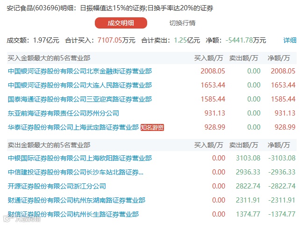This screenshot has height=225, width=306.
Task: Select the 成交明细 tab
Action: tap(121, 23)
